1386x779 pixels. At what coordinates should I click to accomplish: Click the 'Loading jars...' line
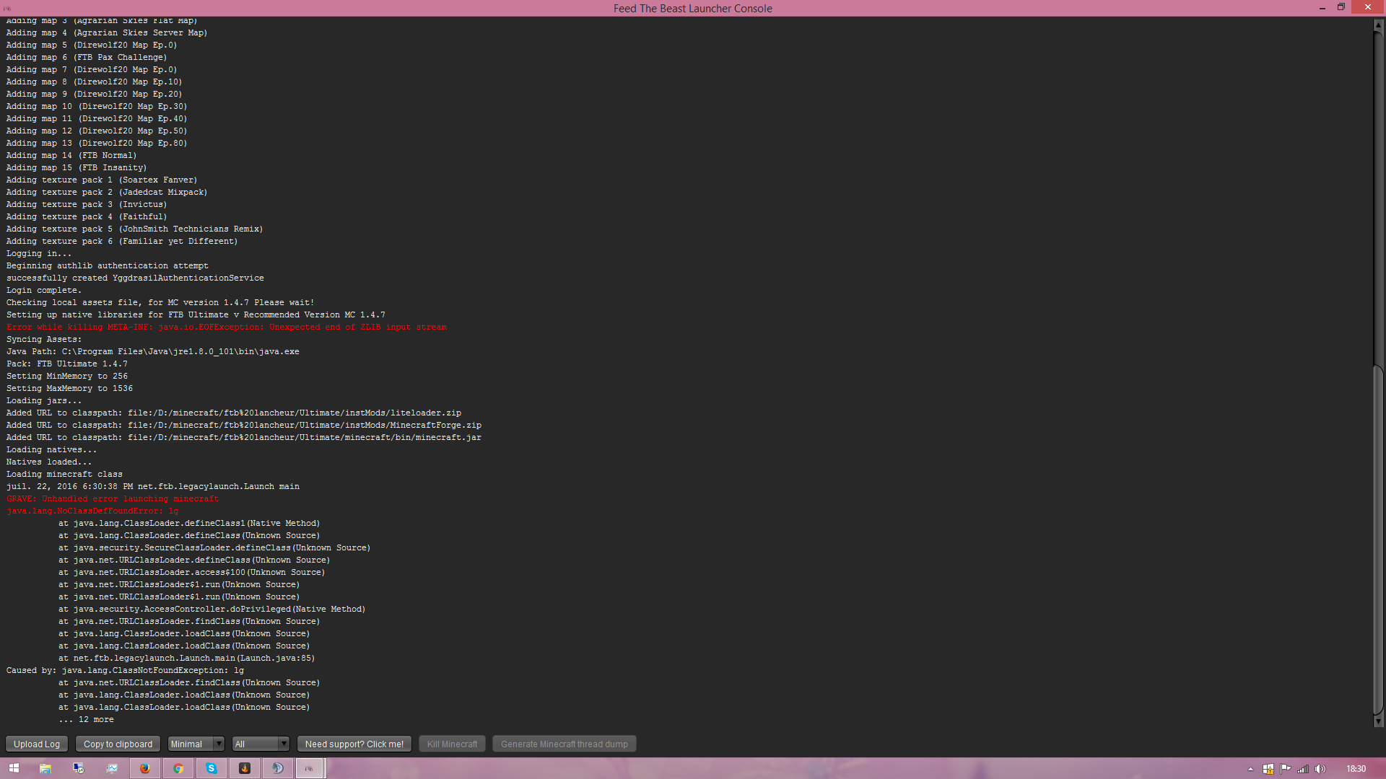pos(44,401)
